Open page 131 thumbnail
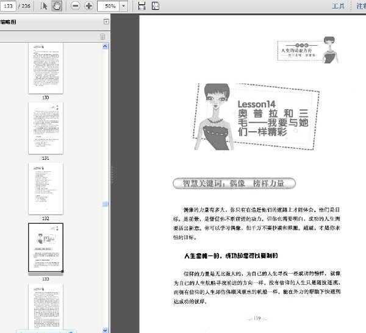Image resolution: width=366 pixels, height=333 pixels. [46, 128]
